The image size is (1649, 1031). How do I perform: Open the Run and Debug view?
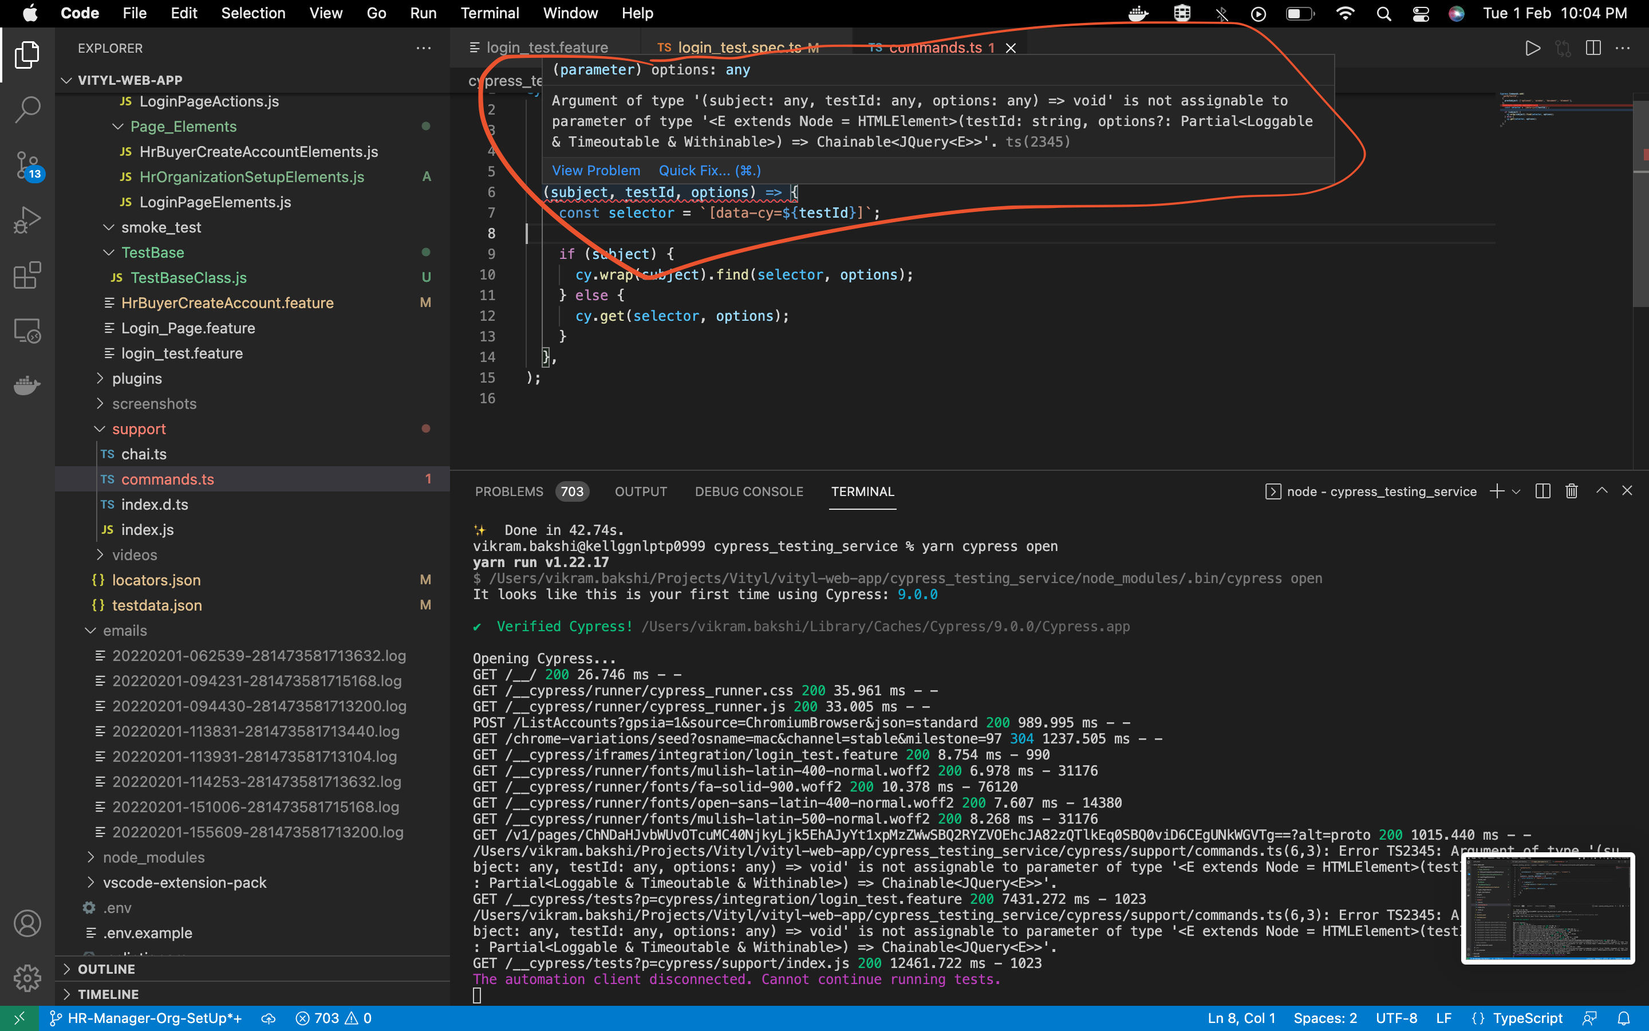[27, 219]
